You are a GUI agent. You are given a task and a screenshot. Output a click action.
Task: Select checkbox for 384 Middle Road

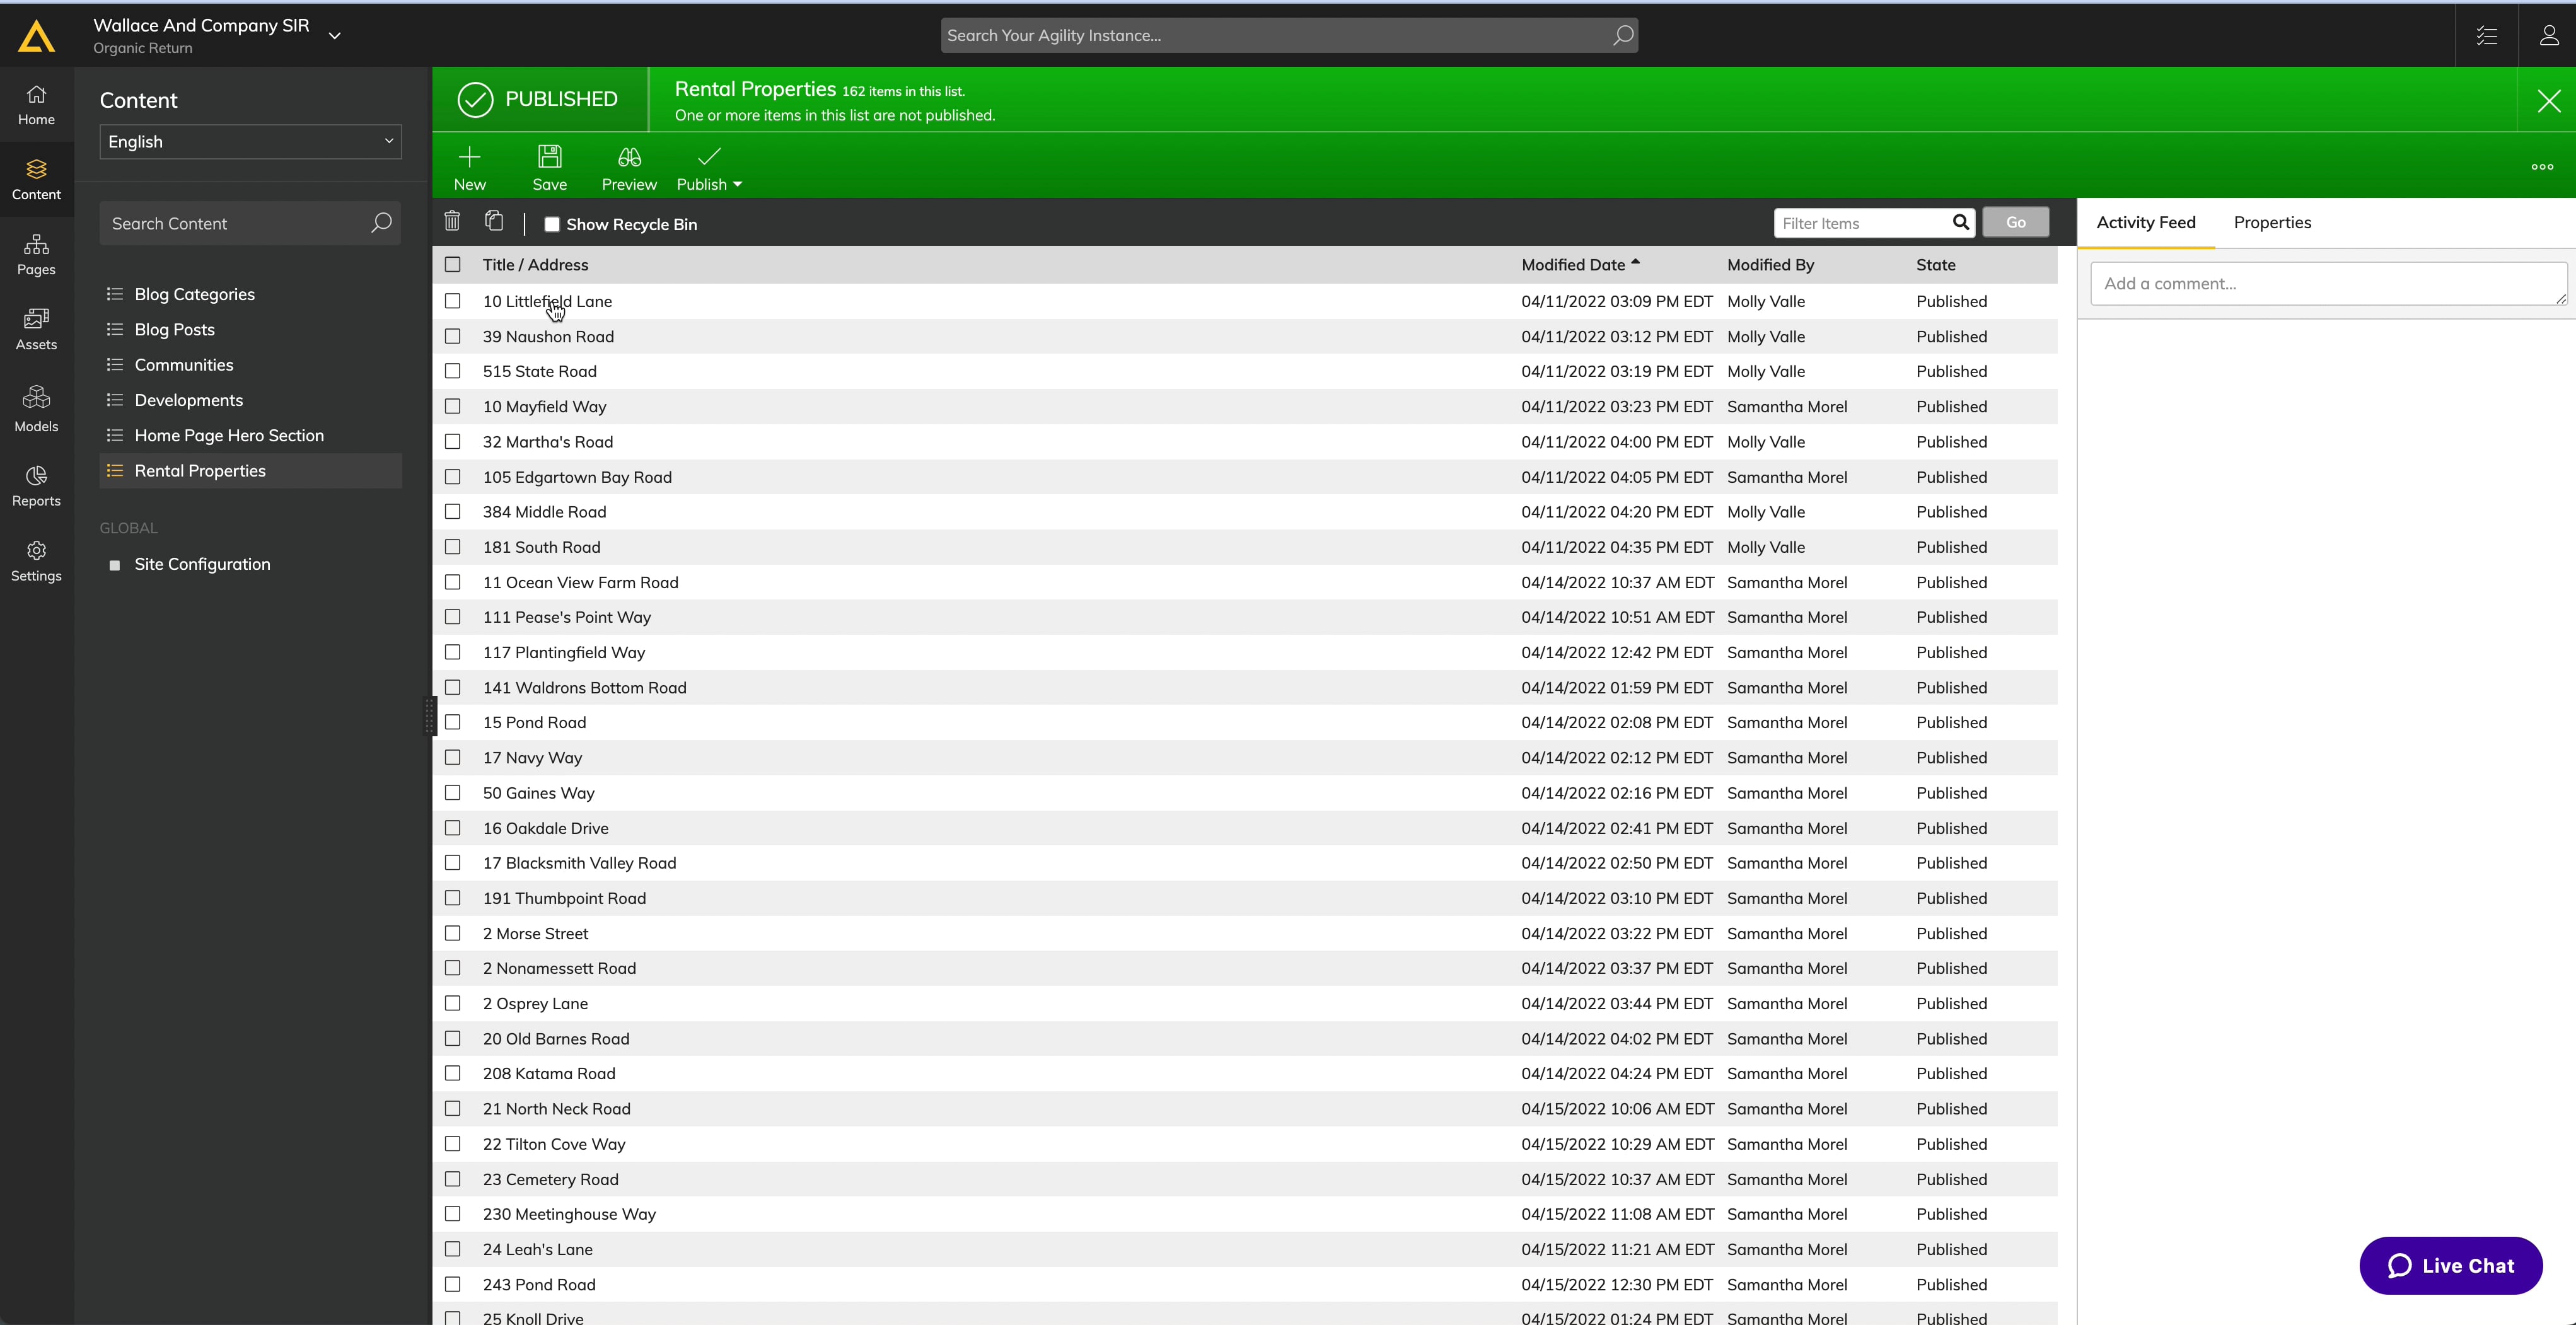pyautogui.click(x=453, y=511)
